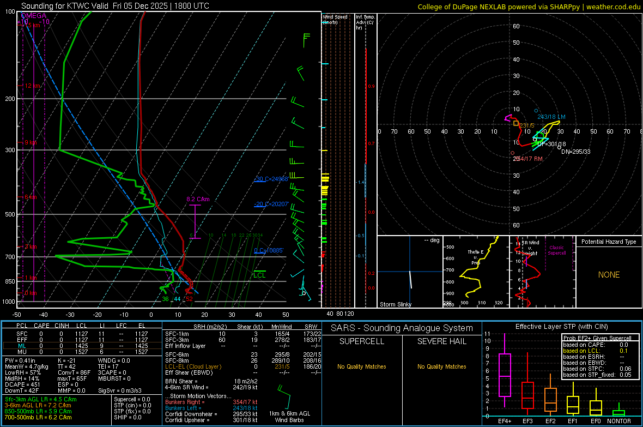This screenshot has width=643, height=427.
Task: Click the Bunkers Left storm motion line
Action: point(211,408)
